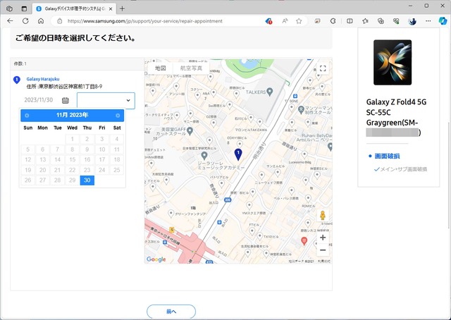This screenshot has height=320, width=451.
Task: Open Collections toolbar icon
Action: coord(381,21)
